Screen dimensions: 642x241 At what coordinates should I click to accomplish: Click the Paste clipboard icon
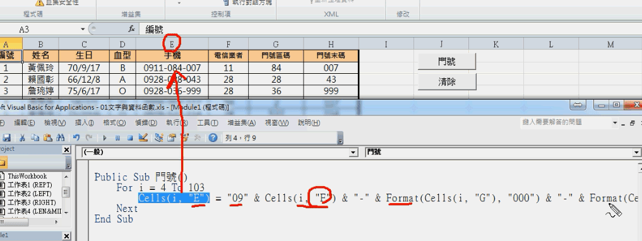tap(47, 138)
